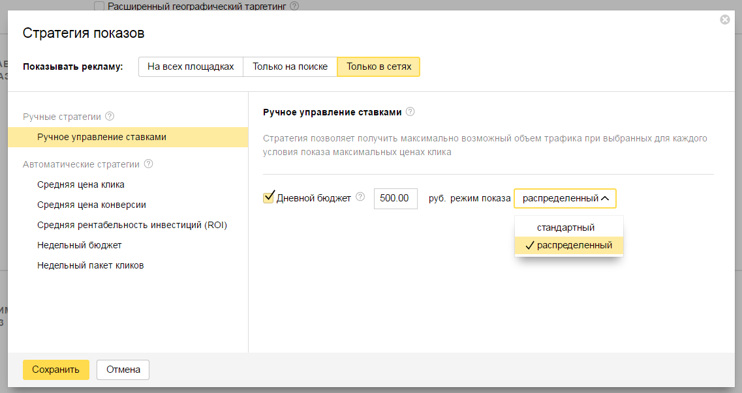The width and height of the screenshot is (742, 393).
Task: Click help icon next to Ручные стратегии
Action: point(110,117)
